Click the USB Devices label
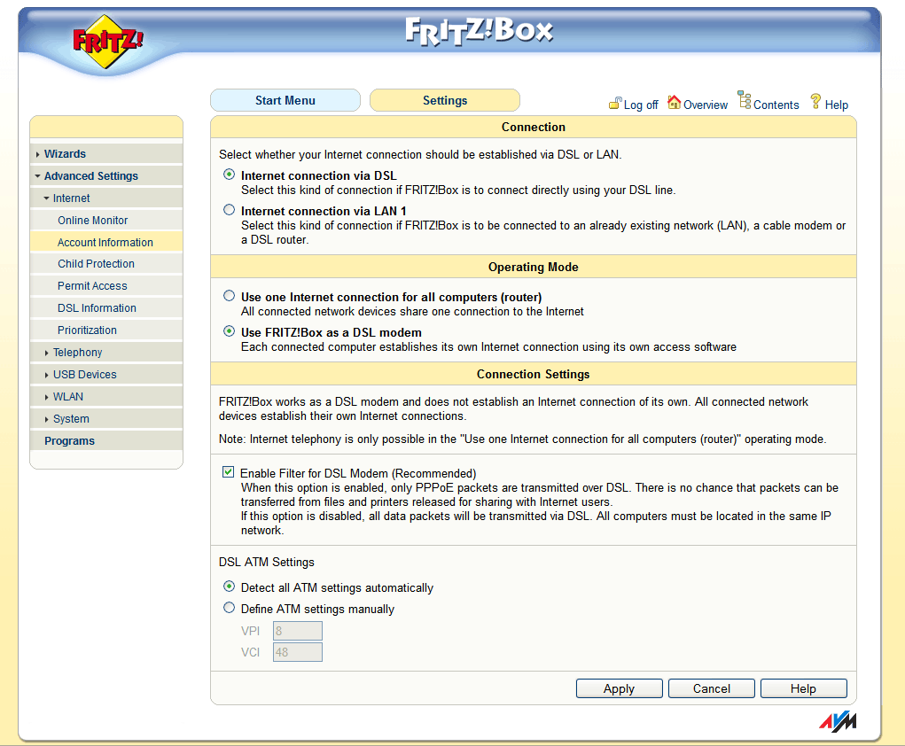 point(85,375)
